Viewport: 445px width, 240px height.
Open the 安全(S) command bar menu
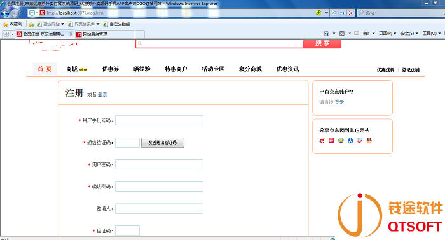click(x=409, y=33)
